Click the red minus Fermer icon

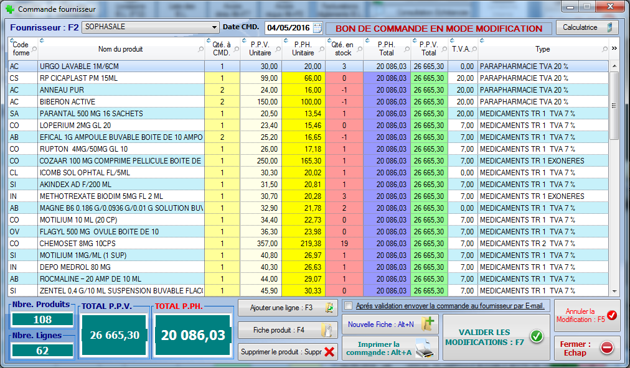coord(607,348)
